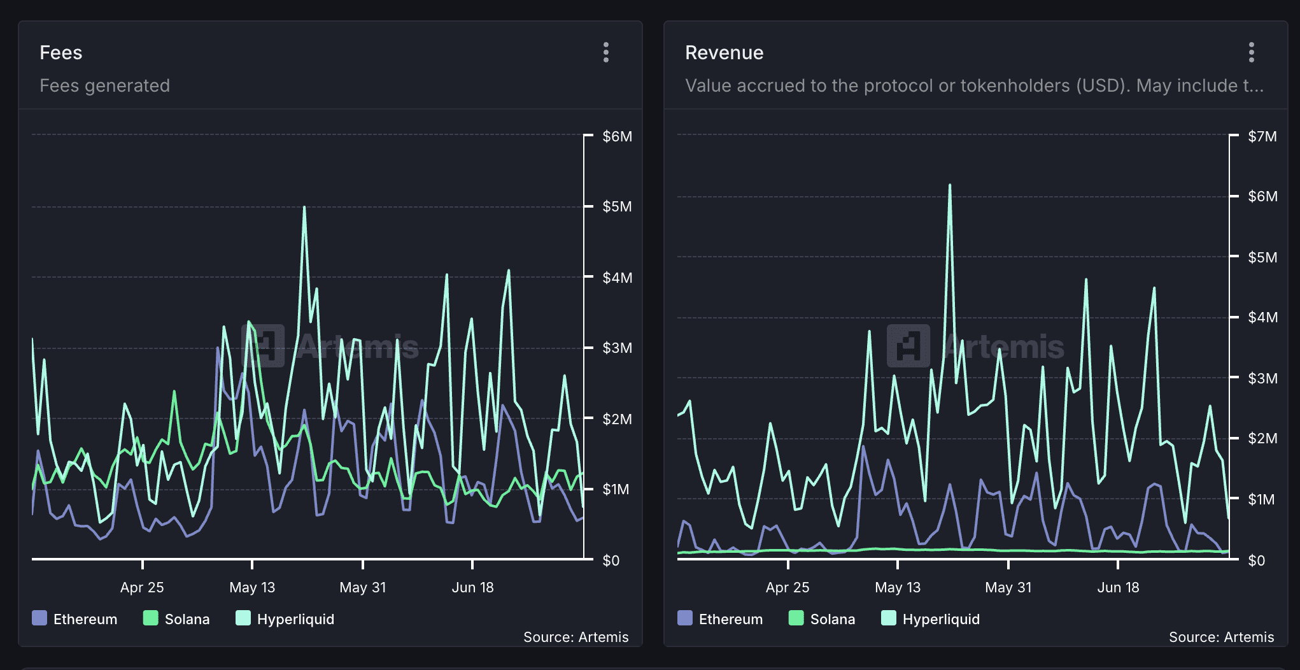Select the Fees card title
1300x670 pixels.
pos(61,53)
